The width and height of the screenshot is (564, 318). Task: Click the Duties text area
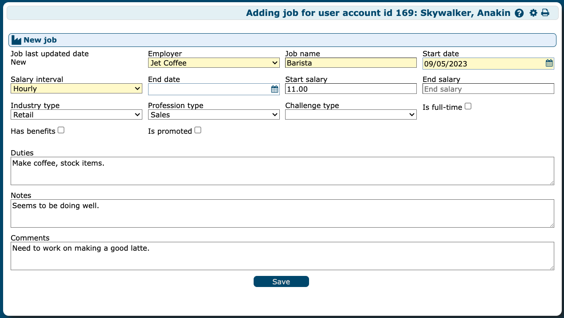coord(282,171)
